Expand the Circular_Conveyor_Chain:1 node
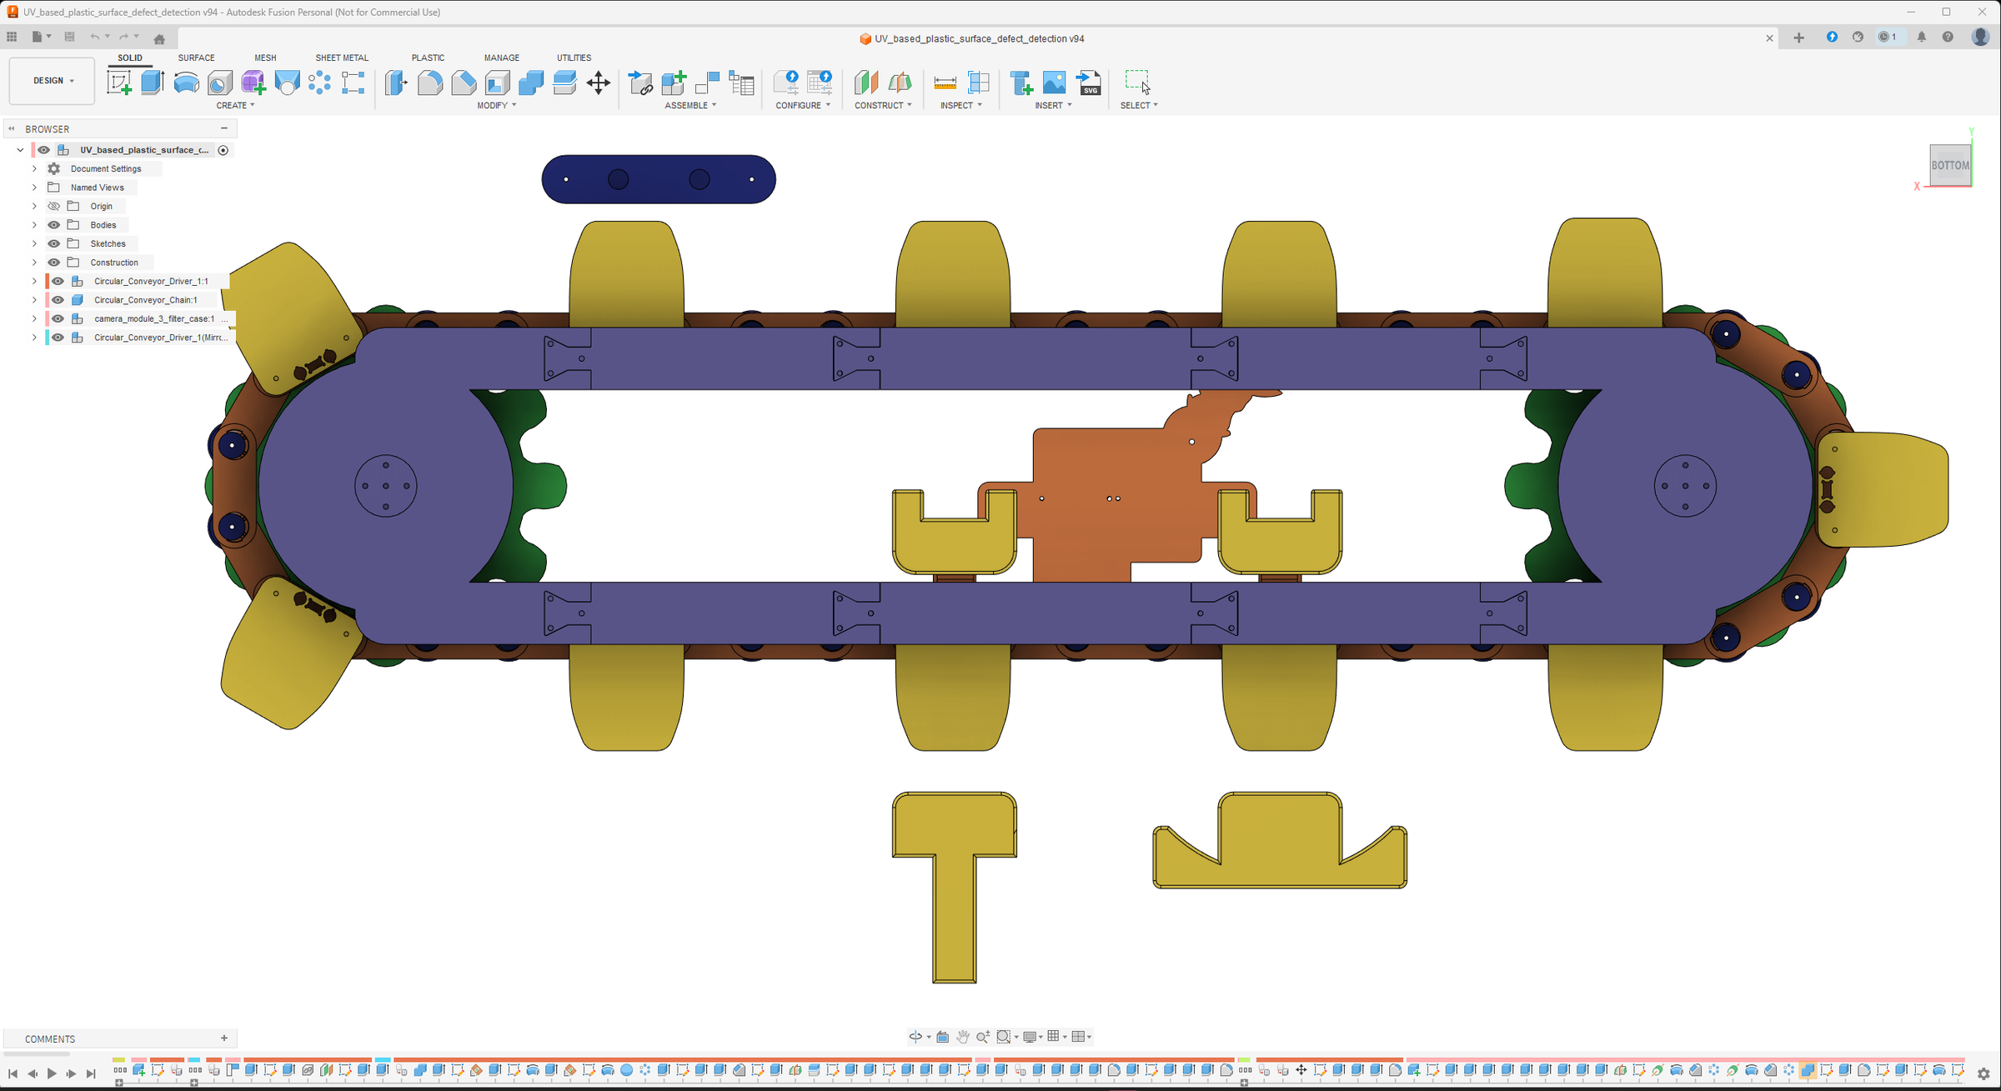2001x1091 pixels. [x=34, y=300]
